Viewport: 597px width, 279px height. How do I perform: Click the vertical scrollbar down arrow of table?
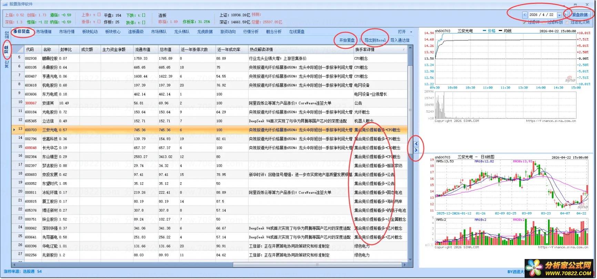click(410, 259)
